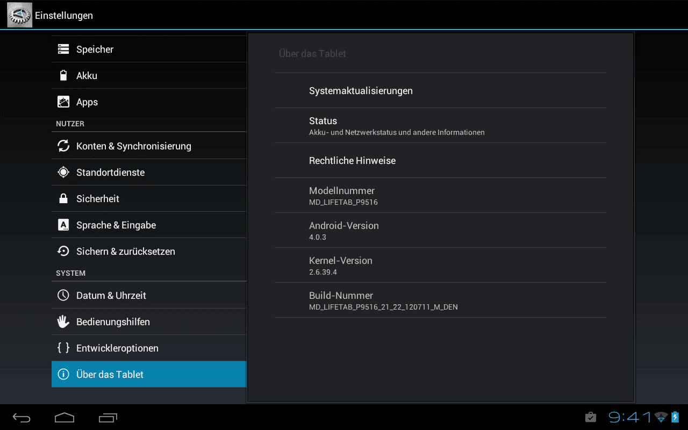
Task: Tap the Einstellungen gear app icon
Action: (x=19, y=15)
